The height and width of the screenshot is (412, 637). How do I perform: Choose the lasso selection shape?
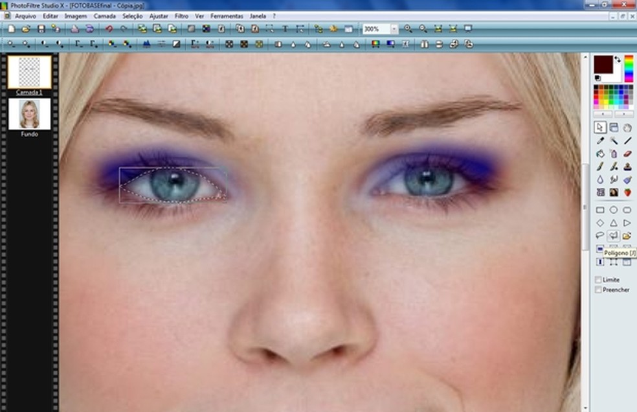click(600, 236)
